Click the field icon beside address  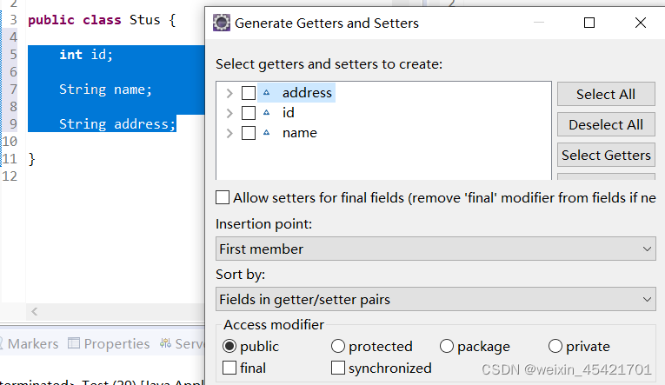(267, 93)
